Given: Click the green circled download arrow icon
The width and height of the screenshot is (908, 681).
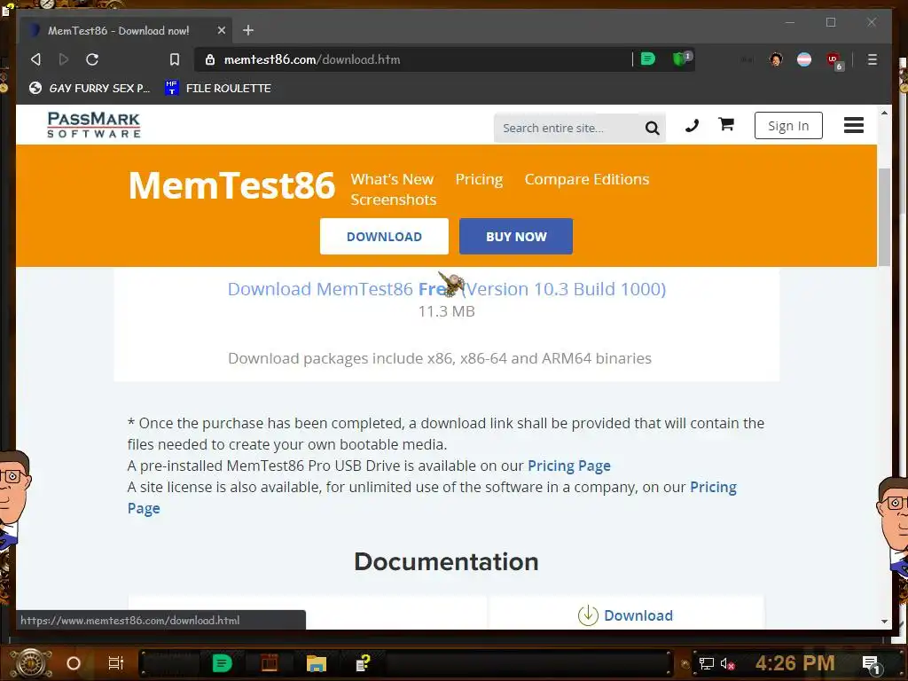Looking at the screenshot, I should coord(588,615).
